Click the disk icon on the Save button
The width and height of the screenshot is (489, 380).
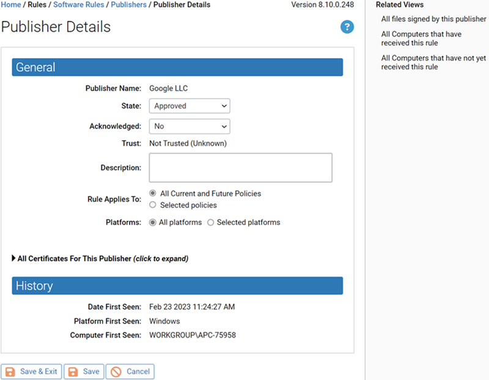pyautogui.click(x=73, y=371)
